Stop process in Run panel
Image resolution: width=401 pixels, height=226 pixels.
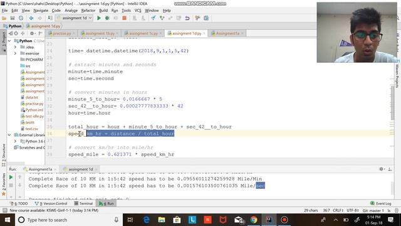pyautogui.click(x=11, y=185)
